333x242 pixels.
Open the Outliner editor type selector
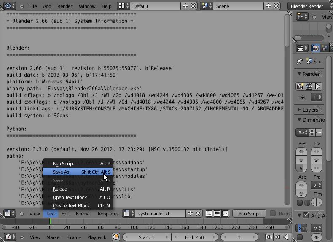click(x=302, y=16)
